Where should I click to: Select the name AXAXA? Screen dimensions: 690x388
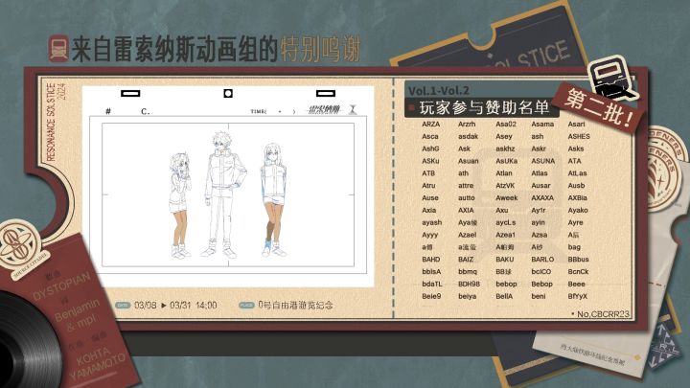click(542, 198)
